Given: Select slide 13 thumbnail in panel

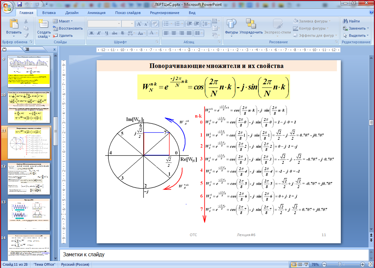Looking at the screenshot, I should (29, 214).
